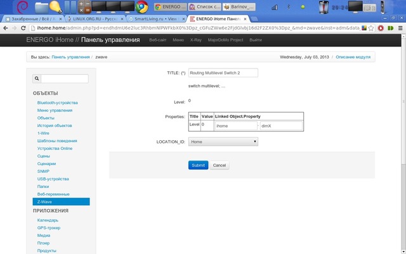
Task: Click the sidebar search magnifier icon
Action: 37,79
